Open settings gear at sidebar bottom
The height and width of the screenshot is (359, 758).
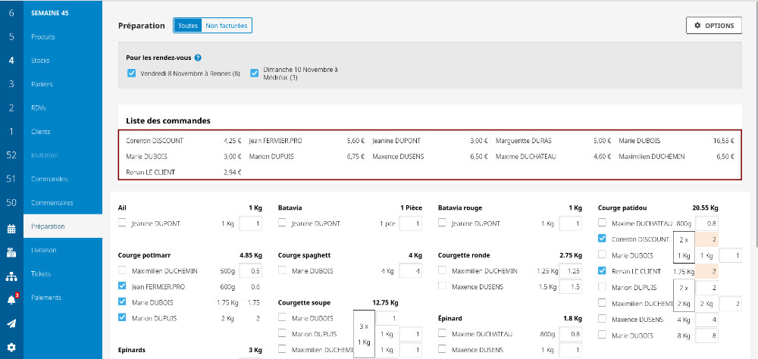11,347
